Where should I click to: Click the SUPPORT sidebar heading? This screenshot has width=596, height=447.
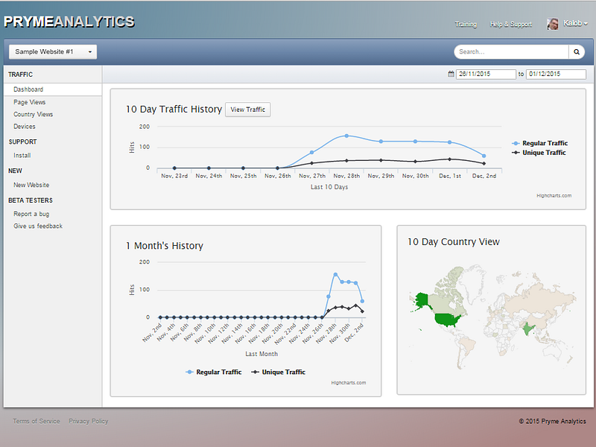click(x=23, y=142)
